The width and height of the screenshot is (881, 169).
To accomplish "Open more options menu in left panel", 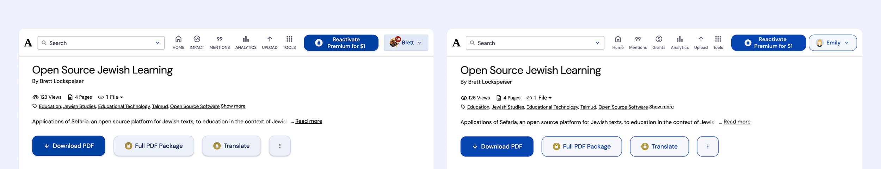I will click(x=280, y=146).
